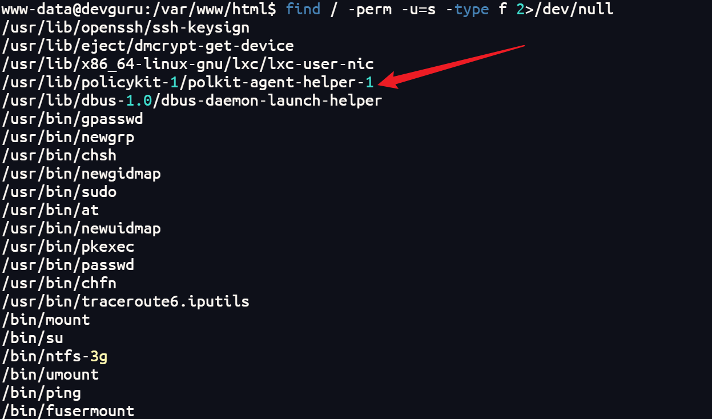Viewport: 712px width, 419px height.
Task: Click the dbus-daemon-launch-helper line
Action: (192, 101)
